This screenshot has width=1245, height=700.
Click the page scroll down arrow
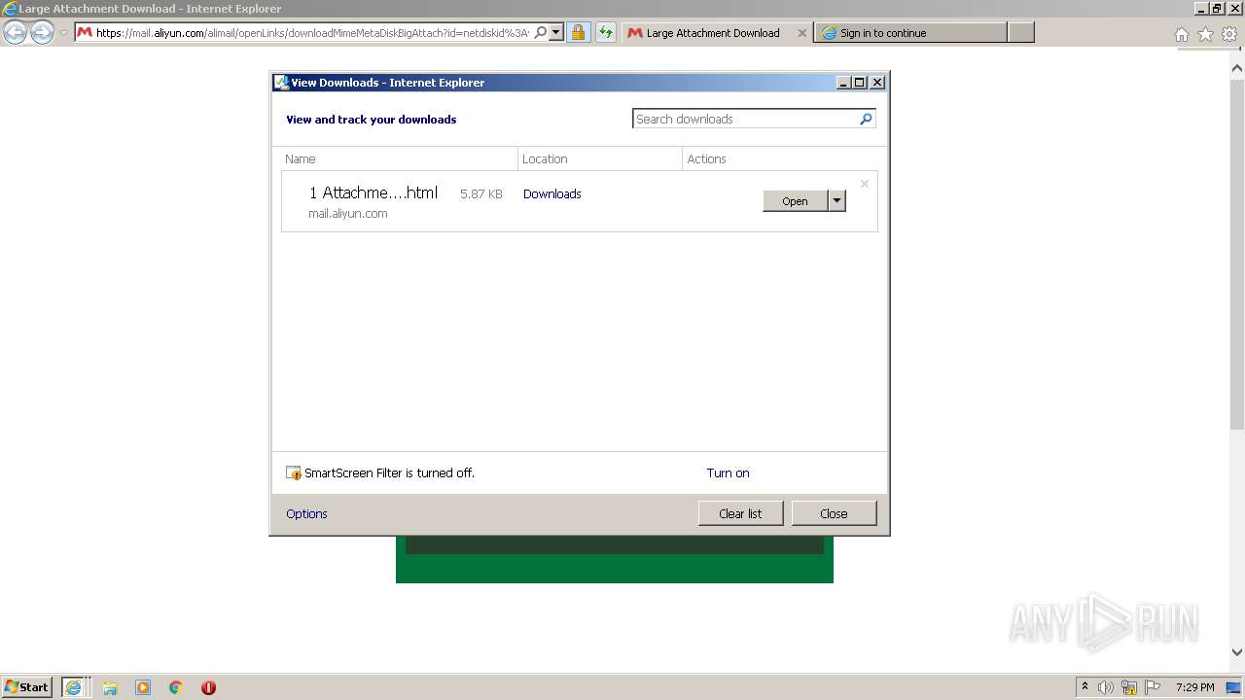pos(1237,652)
